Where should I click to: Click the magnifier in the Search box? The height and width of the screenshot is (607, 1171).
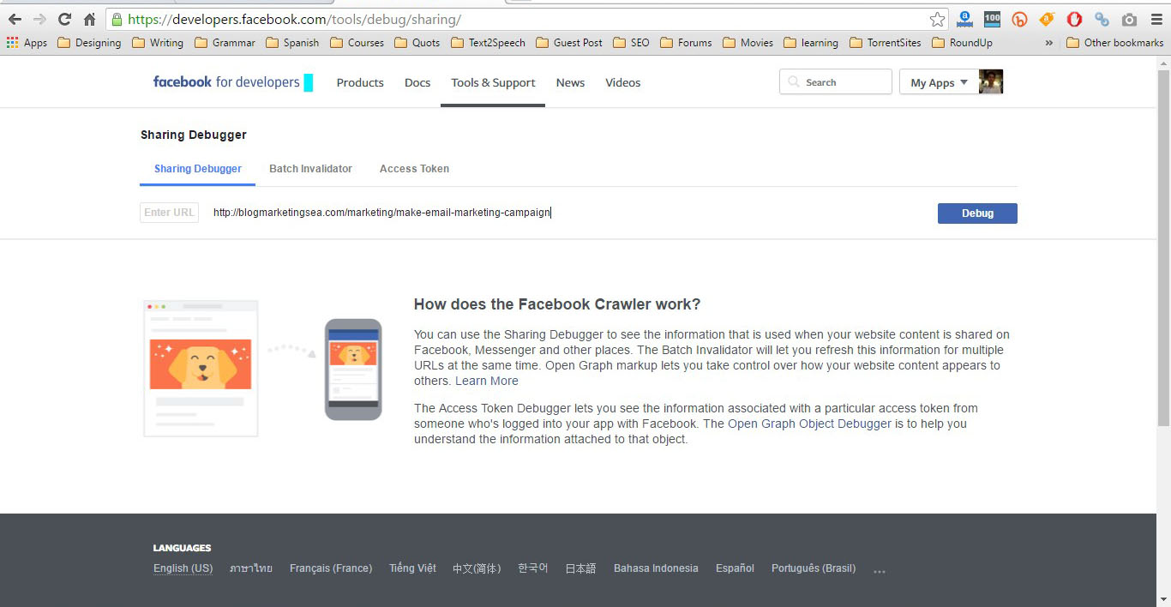tap(794, 82)
